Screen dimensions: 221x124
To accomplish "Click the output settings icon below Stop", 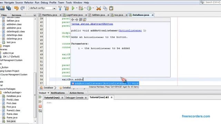I will pos(40,111).
